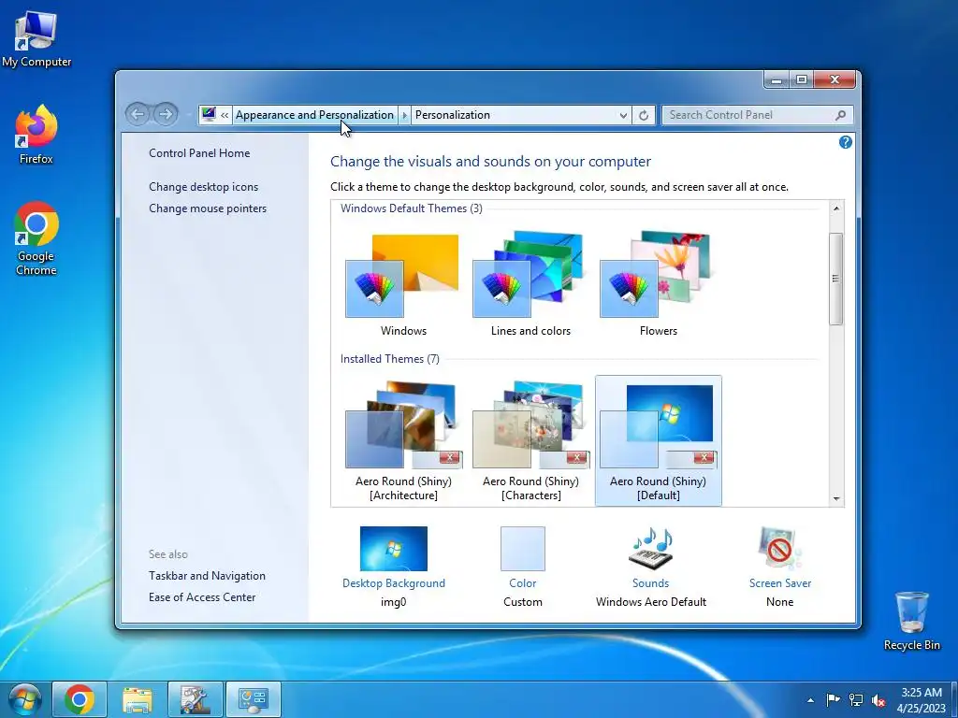Open the address bar history dropdown
The image size is (958, 718).
(622, 115)
